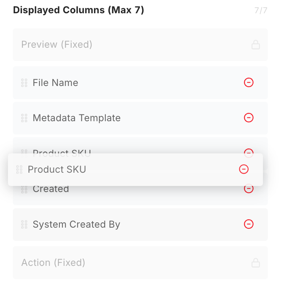
Task: Click the File Name drag handle
Action: click(24, 83)
